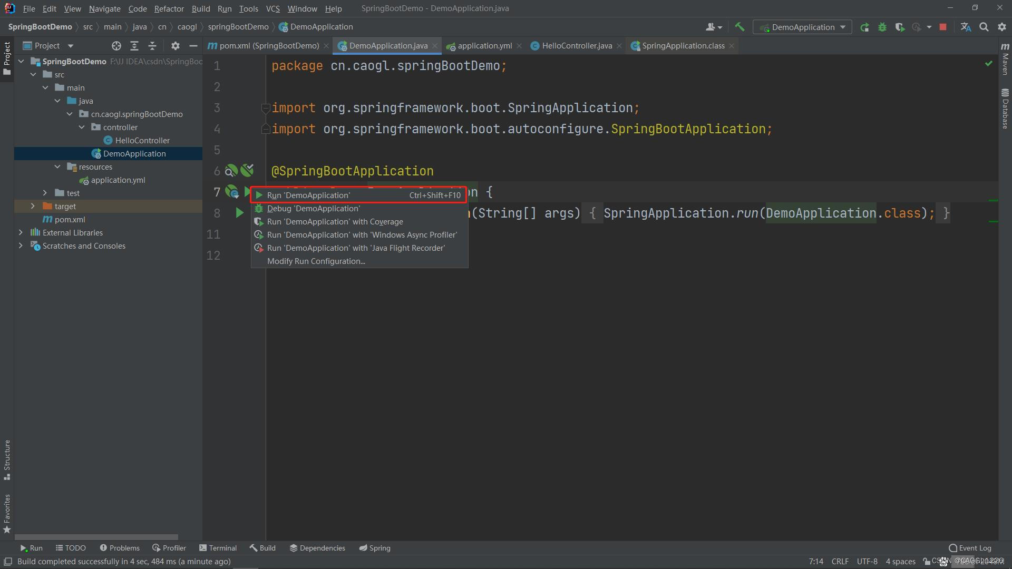Open the TODO tool window
The image size is (1012, 569).
[x=71, y=548]
